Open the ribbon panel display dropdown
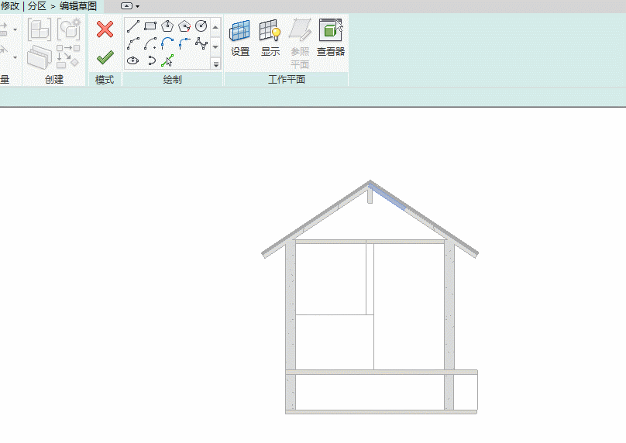 130,5
